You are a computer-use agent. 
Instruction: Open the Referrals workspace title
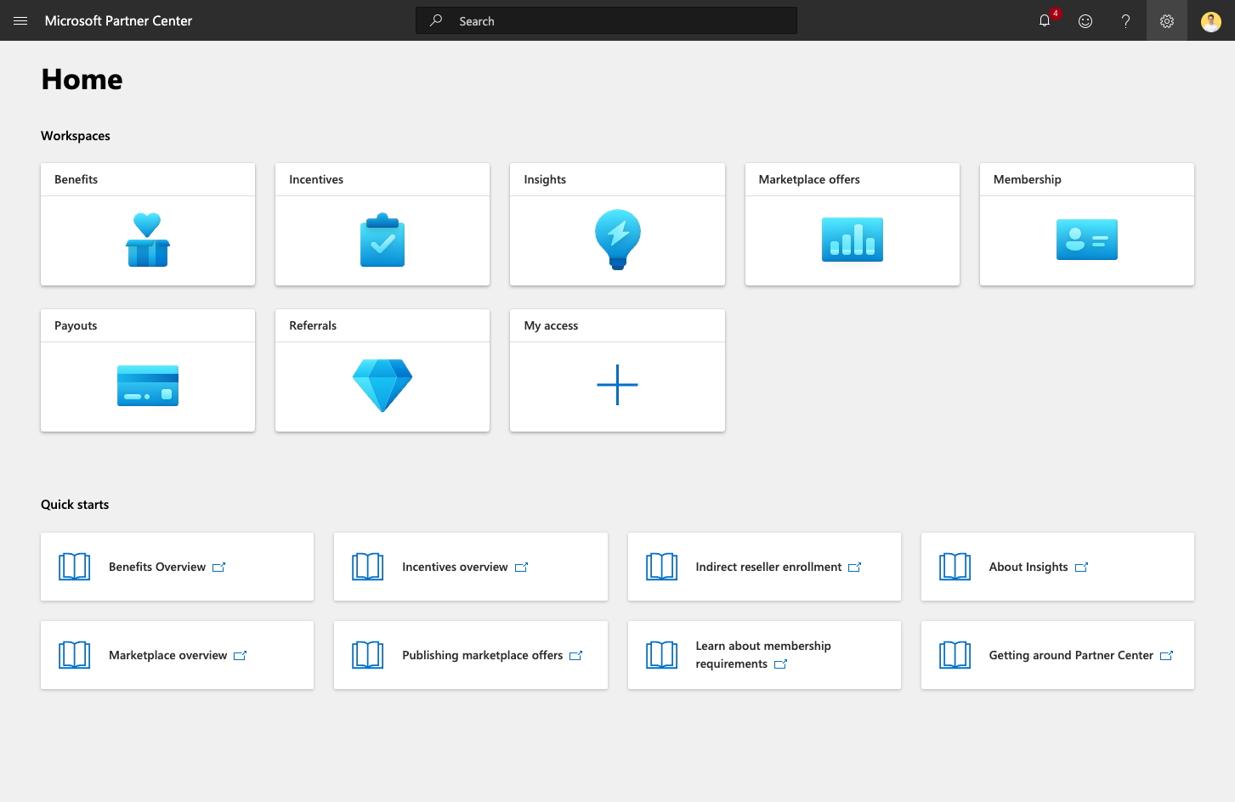[x=313, y=325]
